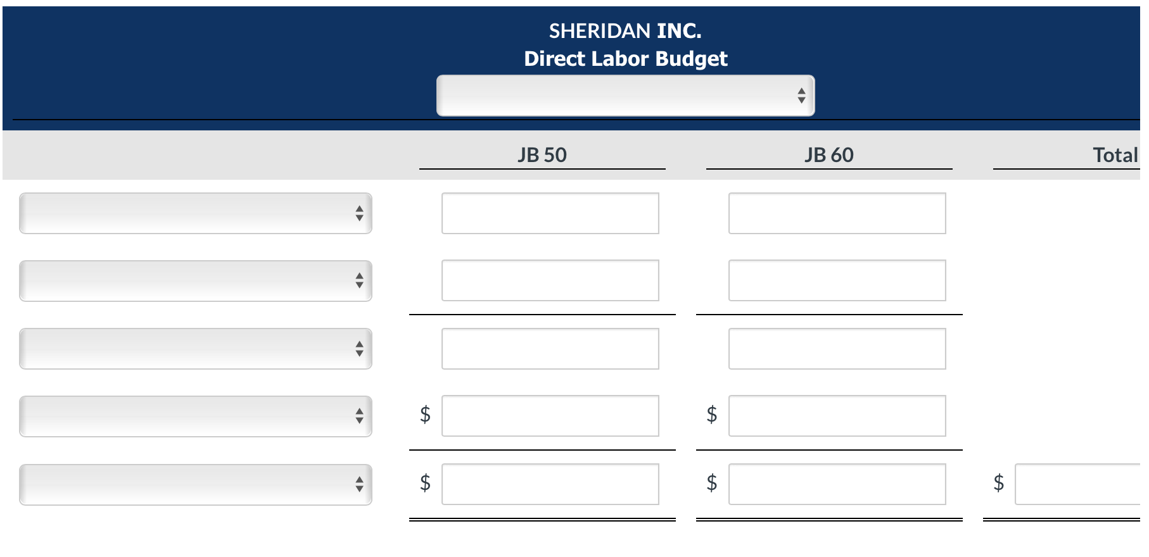Select the JB 60 dollar field in fourth row

pyautogui.click(x=837, y=416)
